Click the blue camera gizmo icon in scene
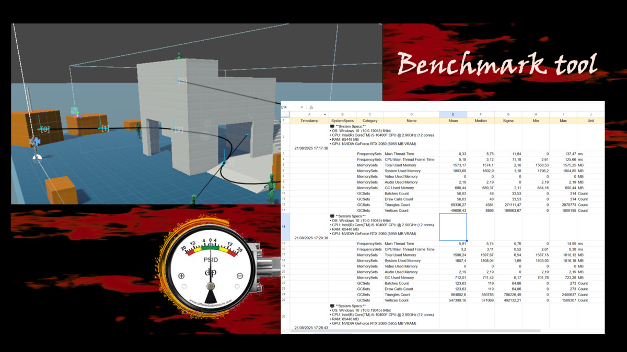This screenshot has width=627, height=352. 36,141
